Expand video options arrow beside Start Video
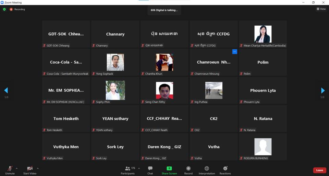The height and width of the screenshot is (176, 329). pos(38,168)
